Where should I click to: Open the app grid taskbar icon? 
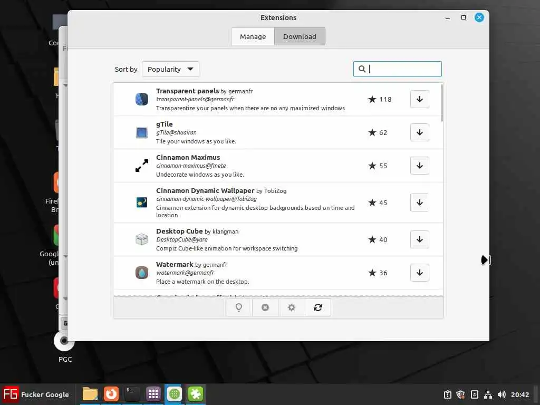point(153,394)
